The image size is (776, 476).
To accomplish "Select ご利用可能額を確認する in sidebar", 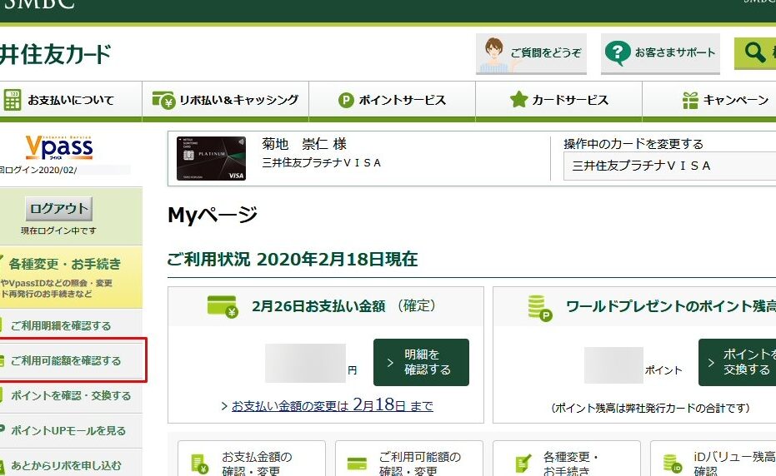I will point(66,360).
